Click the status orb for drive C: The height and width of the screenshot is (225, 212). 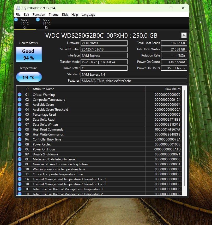pos(16,19)
